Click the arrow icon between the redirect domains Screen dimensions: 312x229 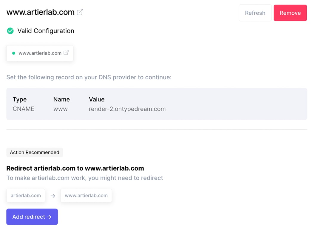click(53, 196)
